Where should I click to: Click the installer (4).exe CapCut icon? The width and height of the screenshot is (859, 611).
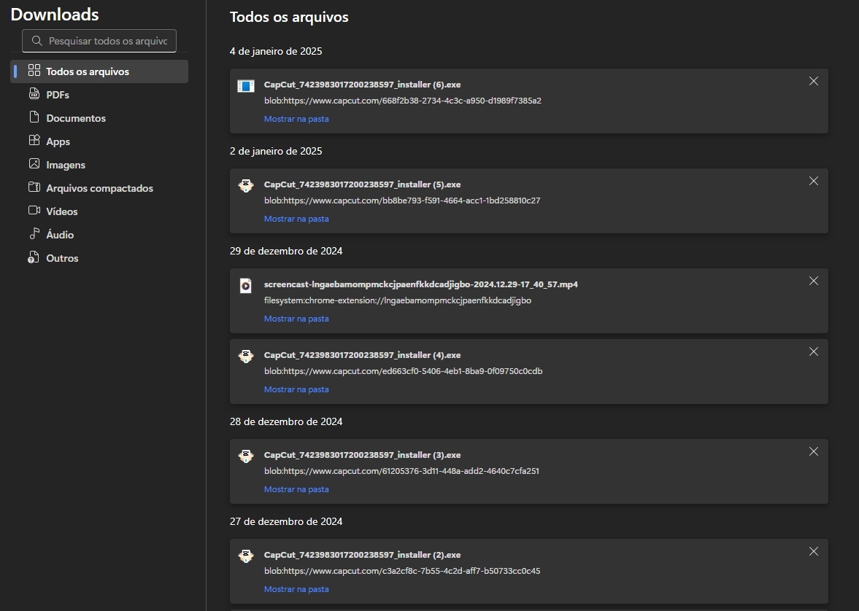pyautogui.click(x=246, y=357)
